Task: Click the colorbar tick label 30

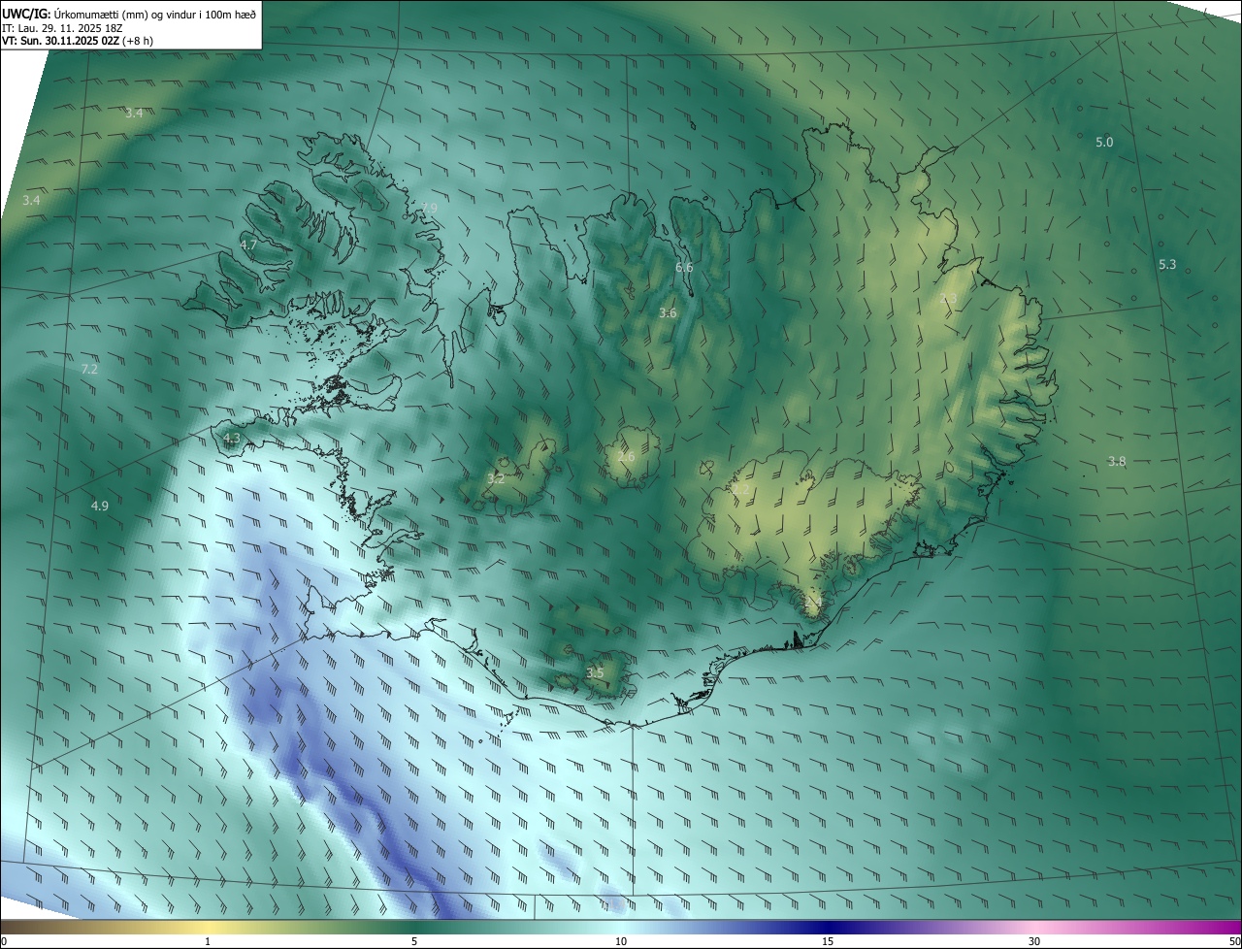Action: pos(1034,941)
